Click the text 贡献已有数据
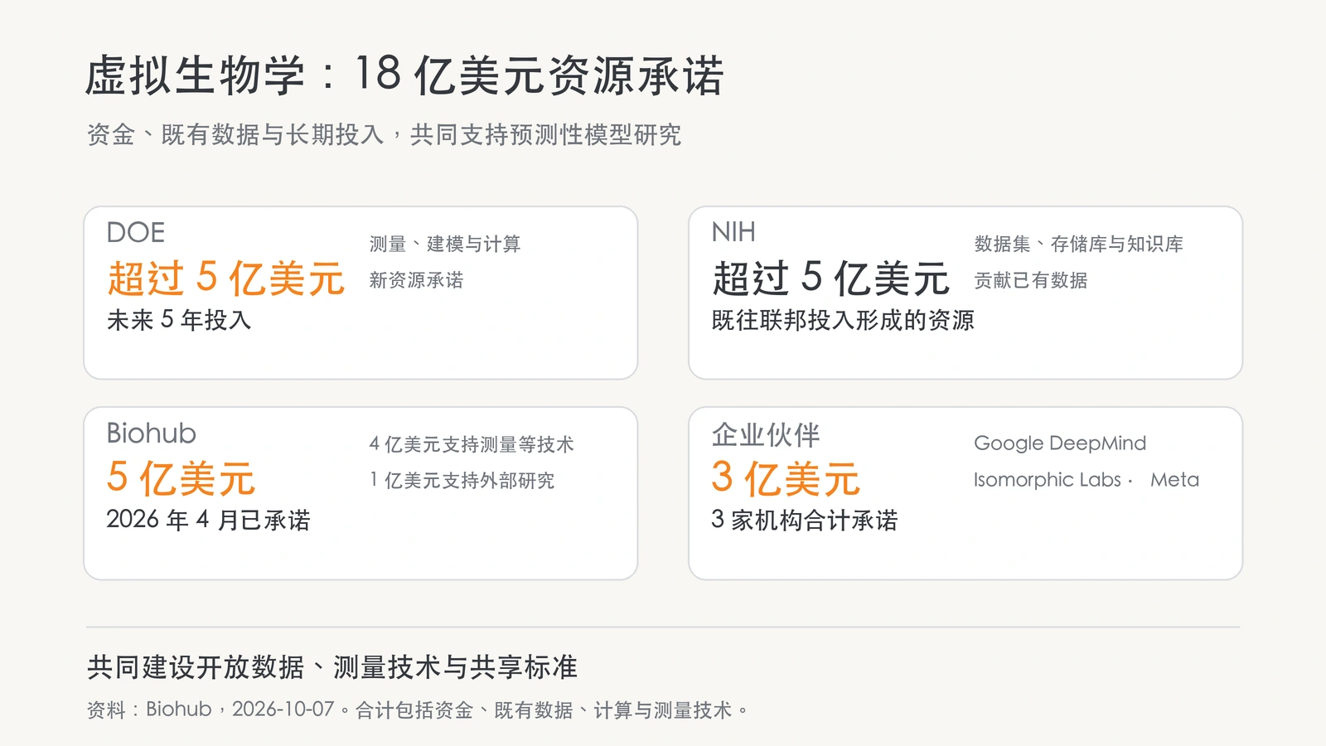1326x746 pixels. click(x=1031, y=280)
